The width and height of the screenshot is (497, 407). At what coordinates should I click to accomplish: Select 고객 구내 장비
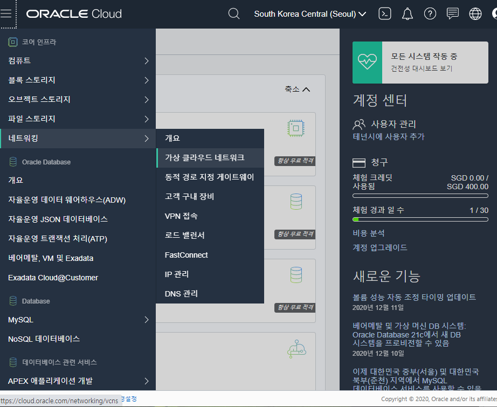pyautogui.click(x=210, y=197)
